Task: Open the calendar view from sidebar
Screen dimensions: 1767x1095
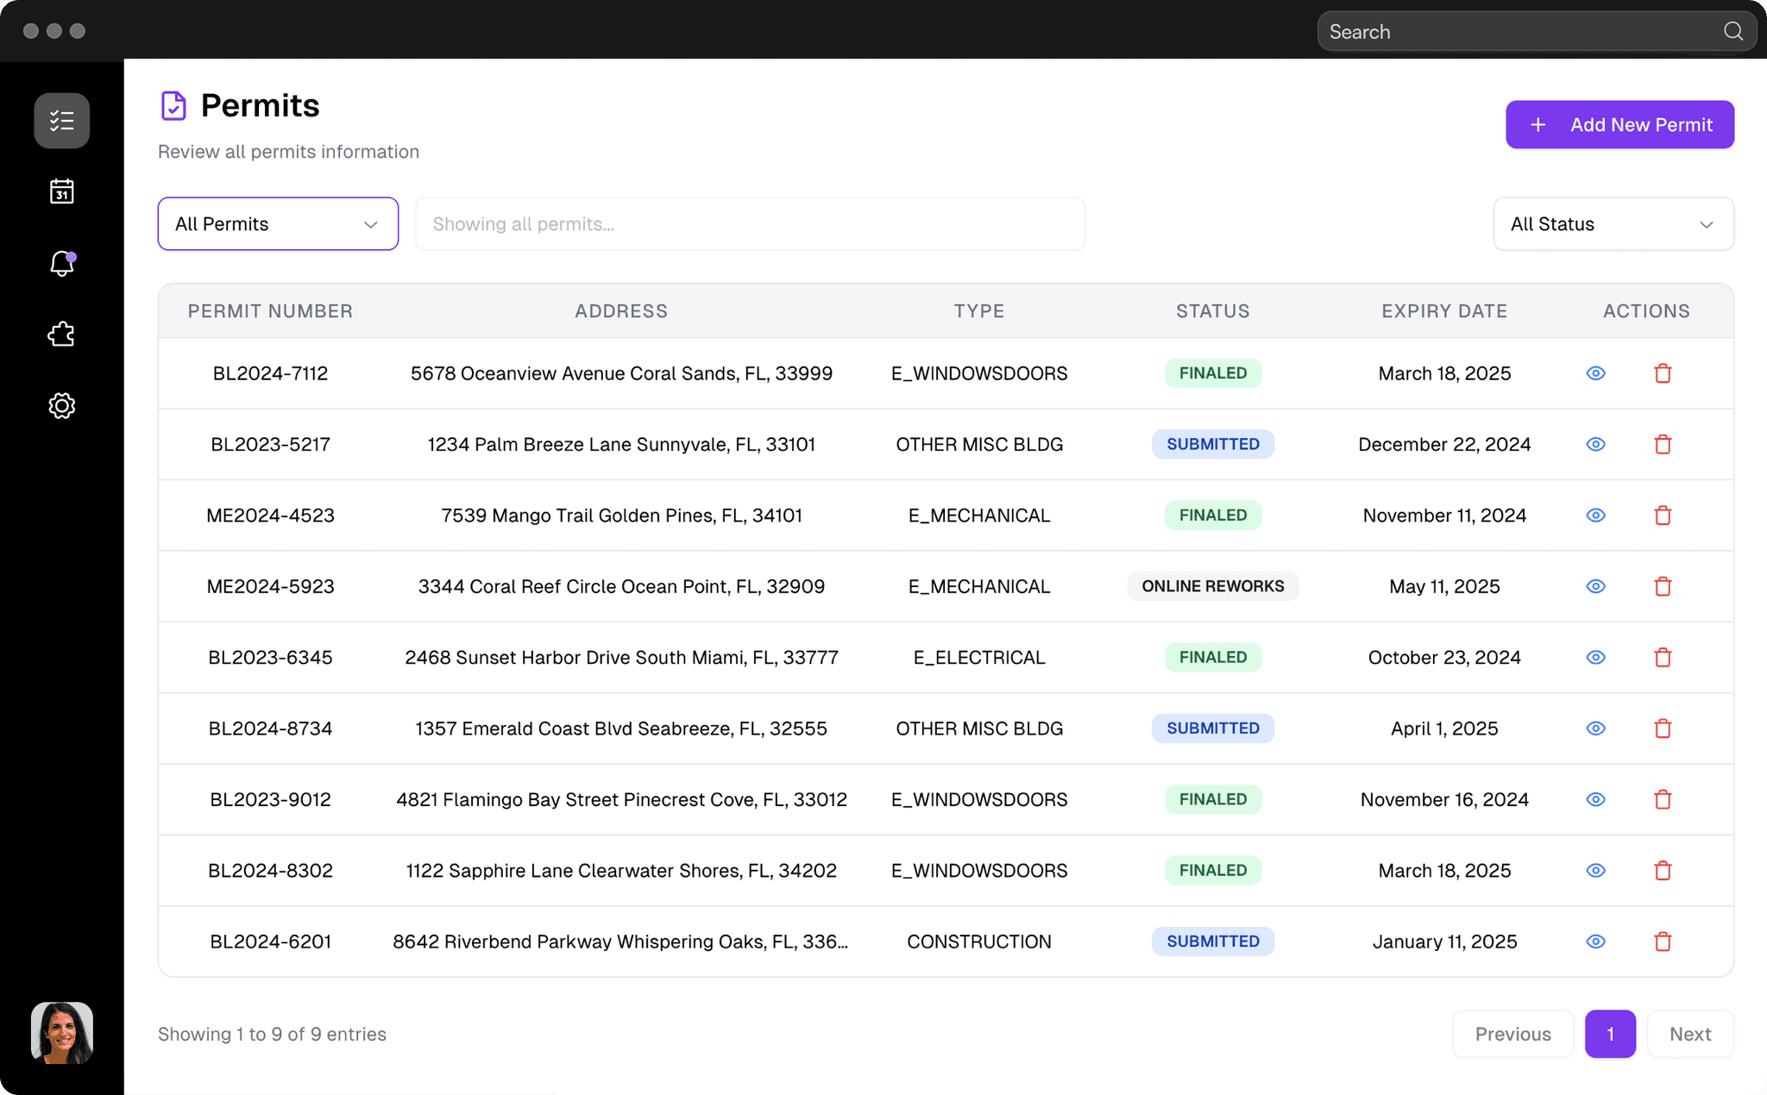Action: point(61,191)
